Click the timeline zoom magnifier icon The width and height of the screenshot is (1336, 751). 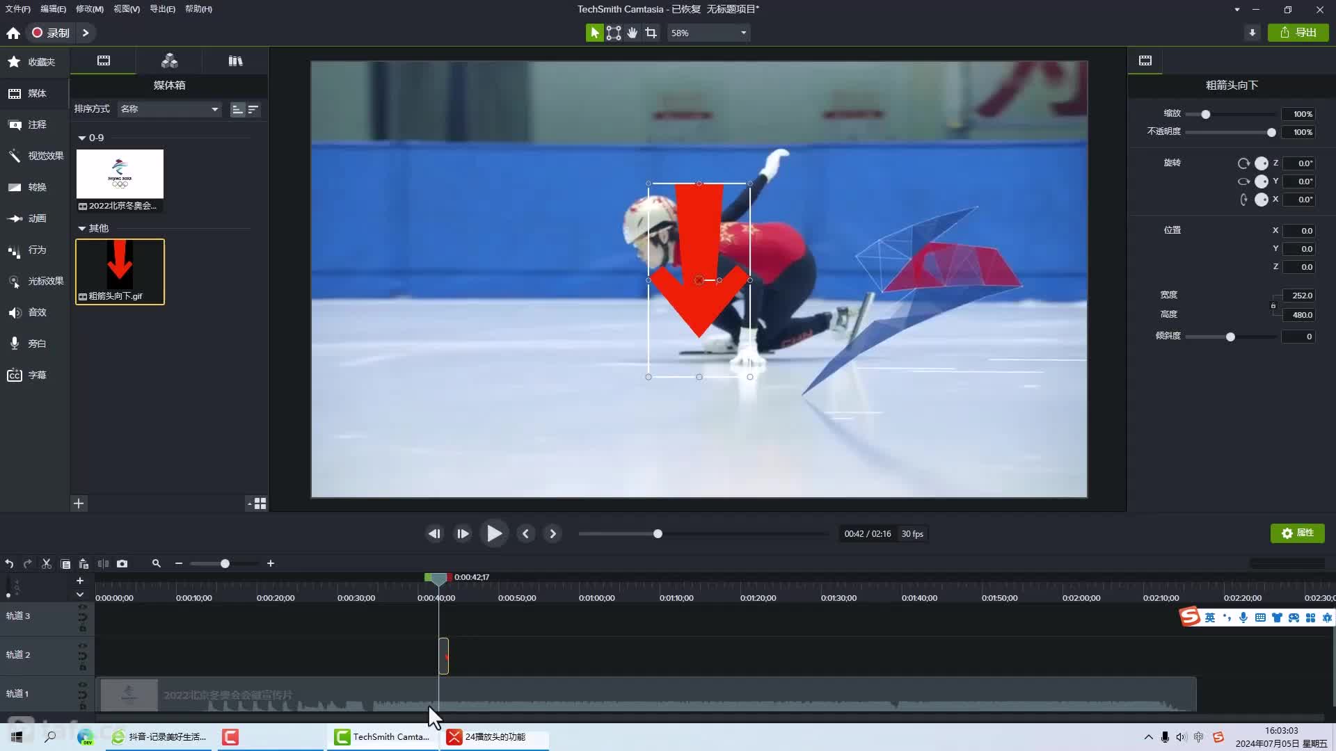tap(157, 564)
